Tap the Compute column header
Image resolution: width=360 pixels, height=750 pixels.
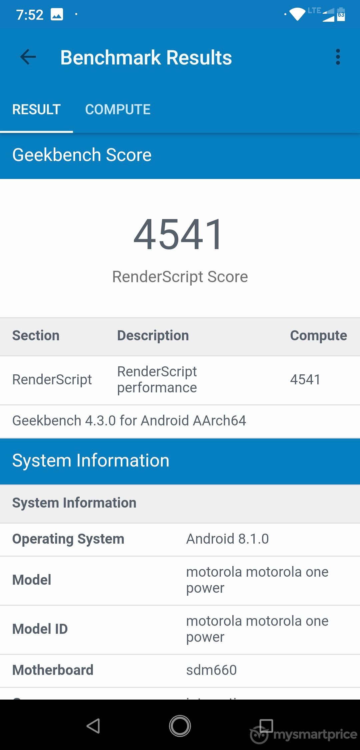pyautogui.click(x=318, y=336)
